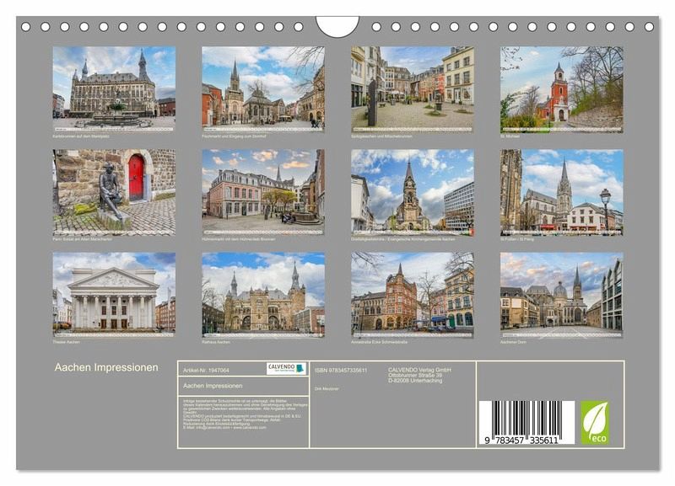The height and width of the screenshot is (486, 675).
Task: Click the 'CALVENDO Verlag GmbH' address line
Action: [419, 370]
